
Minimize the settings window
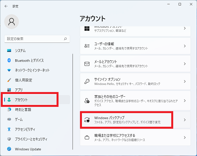tap(169, 4)
